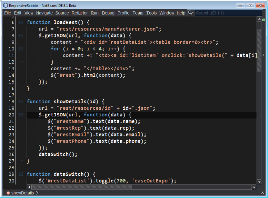268x198 pixels.
Task: Open the Debug menu
Action: click(x=108, y=13)
